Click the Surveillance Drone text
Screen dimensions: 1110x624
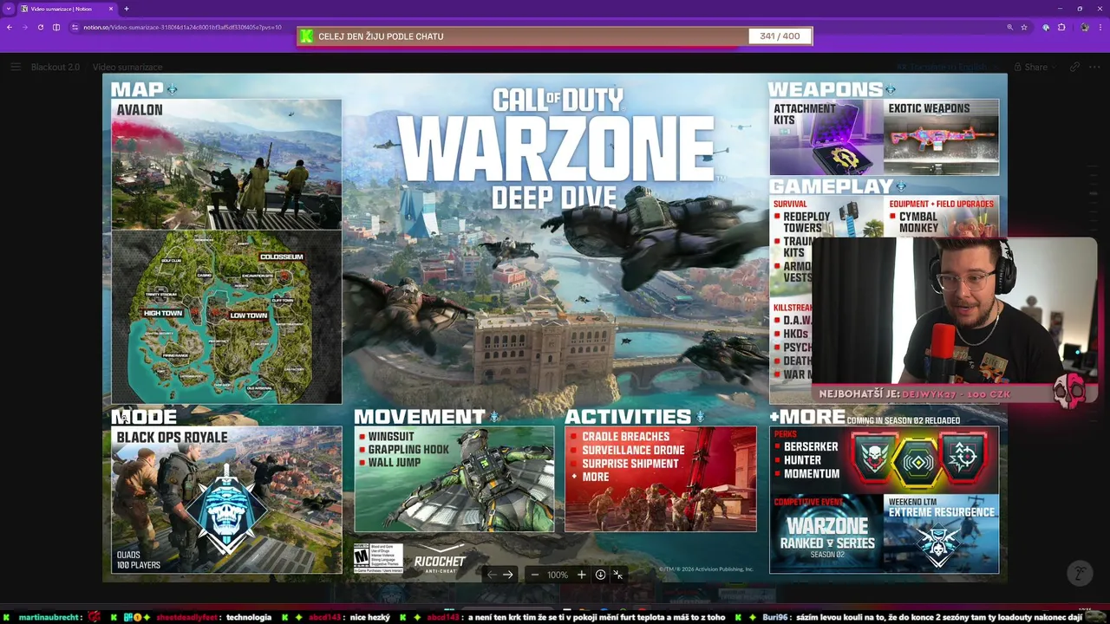pos(633,450)
